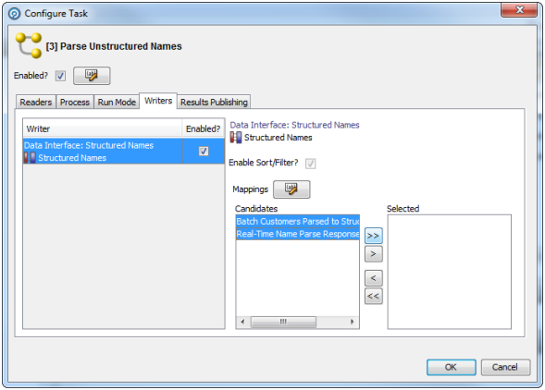Screen dimensions: 545x390
Task: Open the task notes edit button beside Enabled
Action: (92, 76)
